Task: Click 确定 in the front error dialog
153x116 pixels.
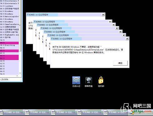Action: point(120,63)
